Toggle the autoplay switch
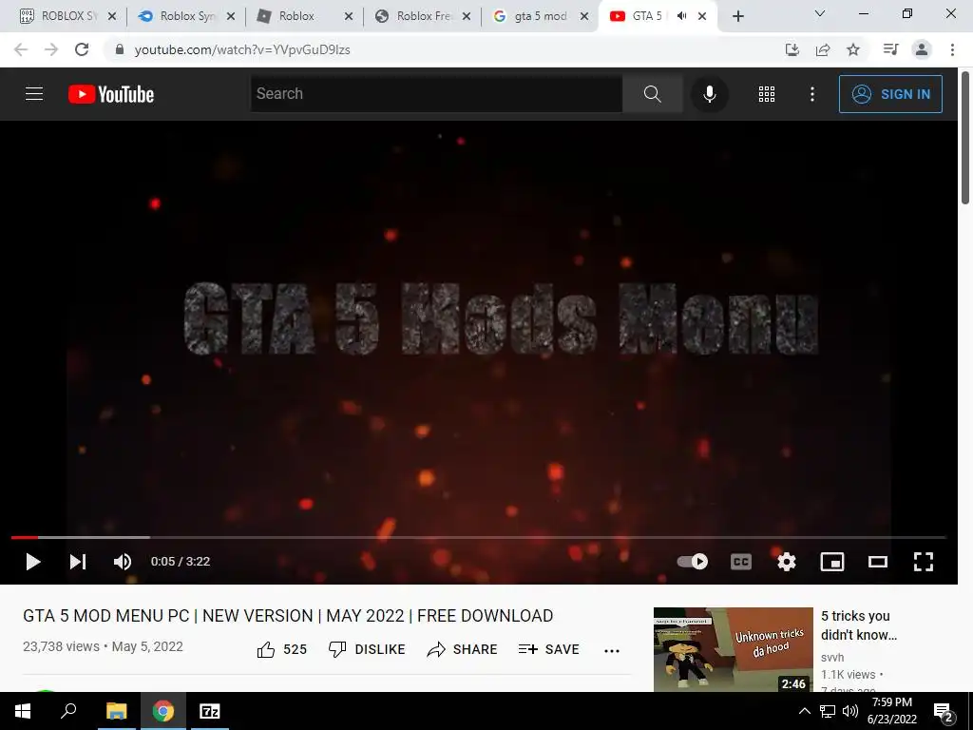 click(x=693, y=562)
